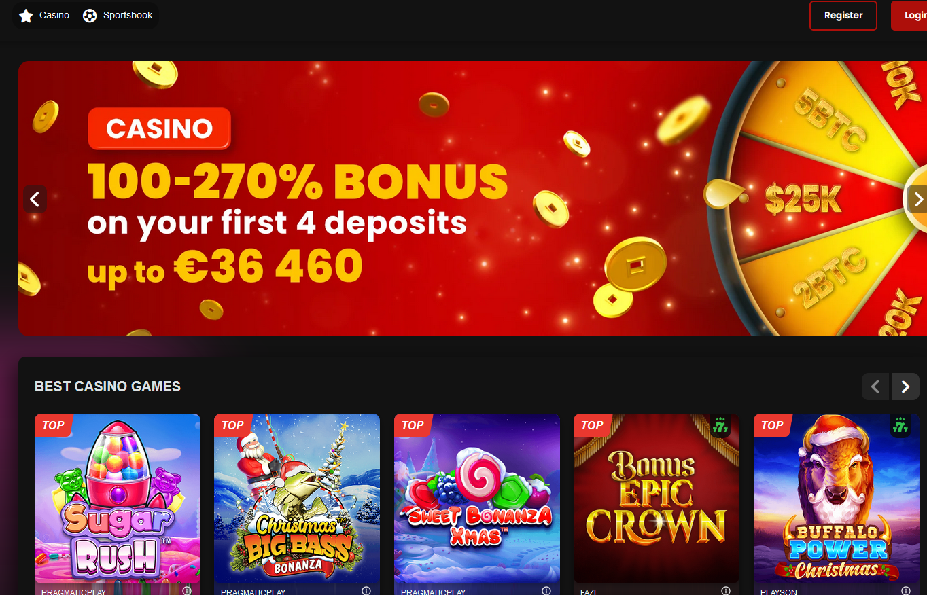
Task: Click the 777 badge on Buffalo Power Christmas
Action: (900, 427)
